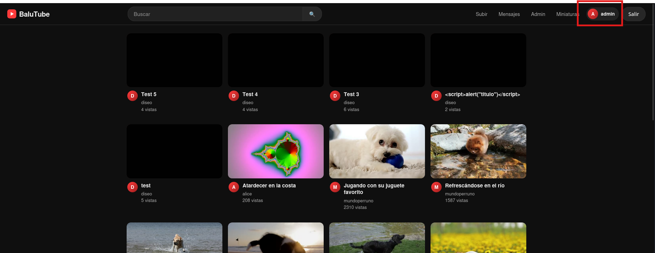Click the M avatar beside Jugando con su juguete

pyautogui.click(x=335, y=187)
